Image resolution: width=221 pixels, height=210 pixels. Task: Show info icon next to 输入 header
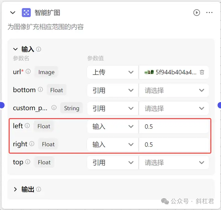coord(38,49)
